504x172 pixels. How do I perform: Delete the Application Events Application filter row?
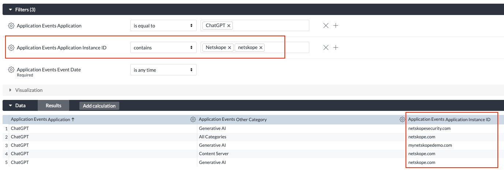(x=326, y=26)
